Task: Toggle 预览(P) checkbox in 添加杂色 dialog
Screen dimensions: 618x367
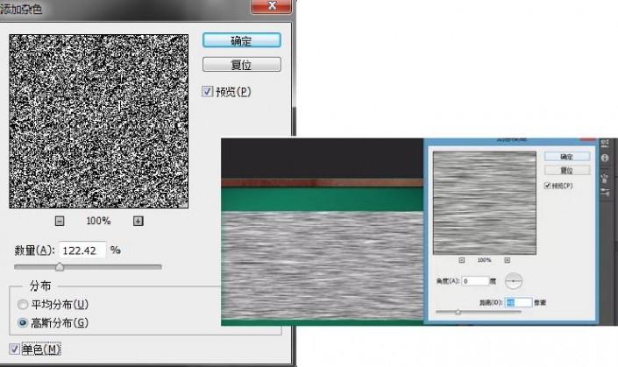Action: pos(207,92)
